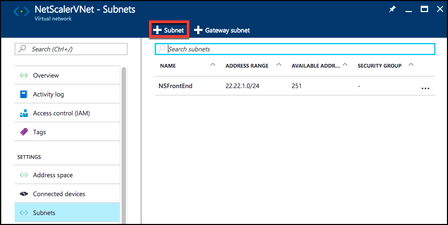Click the Overview network icon
This screenshot has width=448, height=225.
pyautogui.click(x=24, y=76)
